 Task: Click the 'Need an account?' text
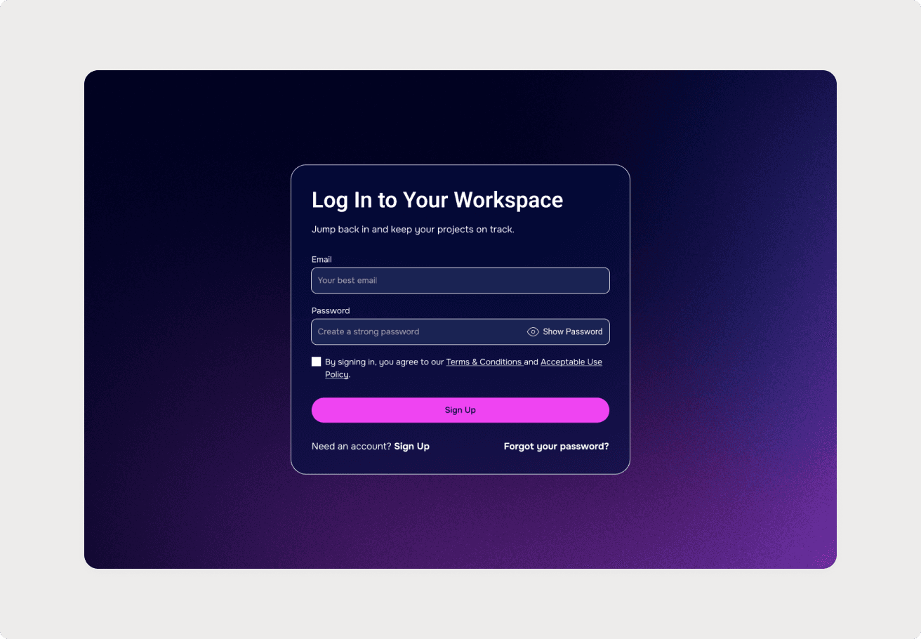(x=352, y=447)
